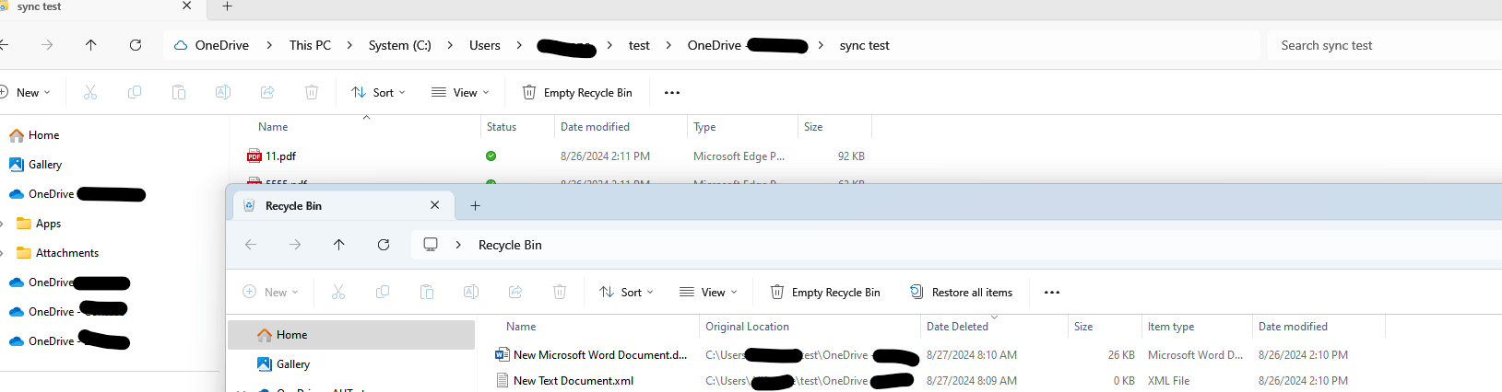Close the sync test tab
1502x392 pixels.
[x=187, y=6]
